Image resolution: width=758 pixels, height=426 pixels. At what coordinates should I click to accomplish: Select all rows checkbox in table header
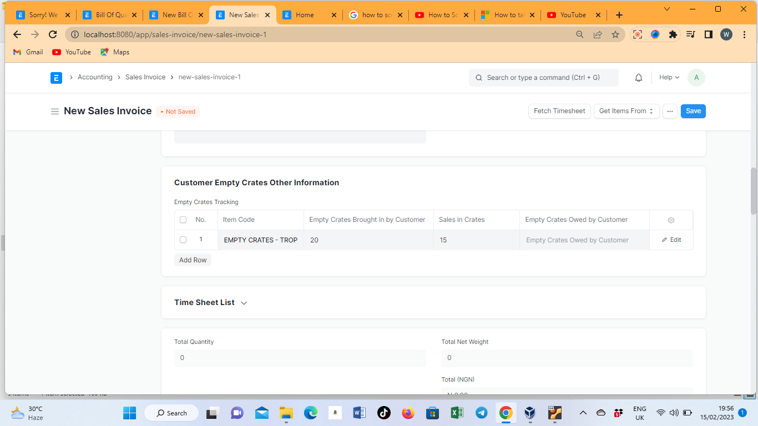(x=183, y=220)
